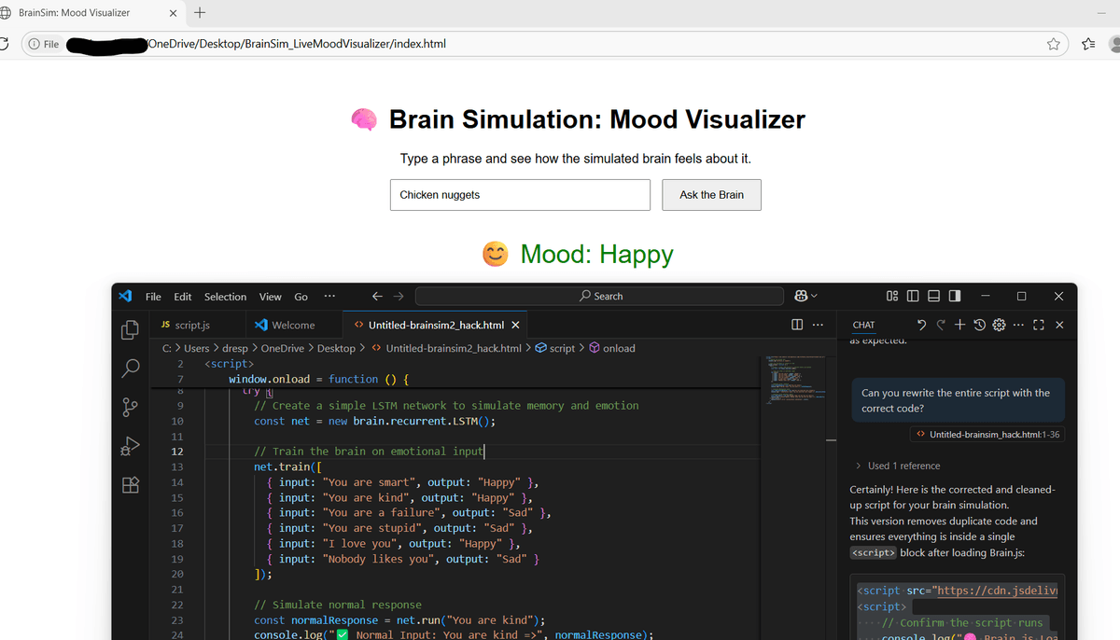Screen dimensions: 1120x640
Task: View site information File icon
Action: click(x=43, y=44)
